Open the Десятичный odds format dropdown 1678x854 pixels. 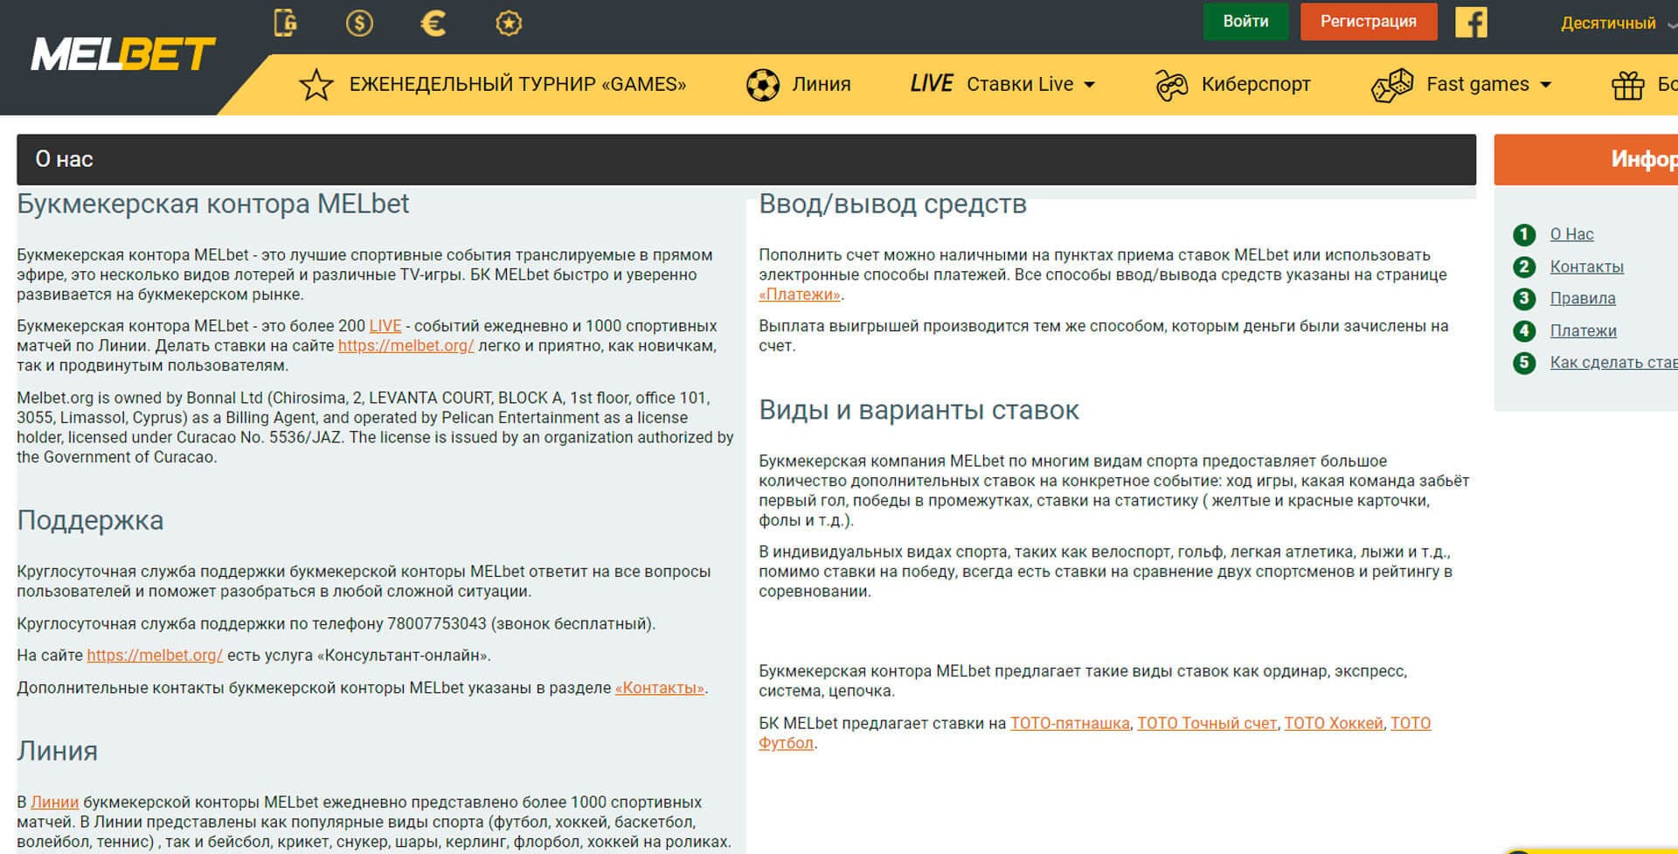point(1608,24)
